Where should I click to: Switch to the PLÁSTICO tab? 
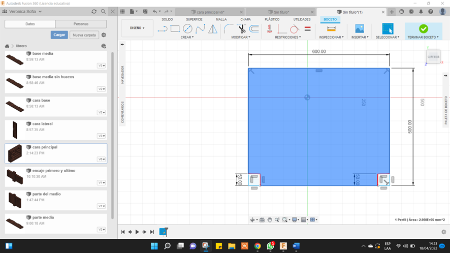pos(272,19)
